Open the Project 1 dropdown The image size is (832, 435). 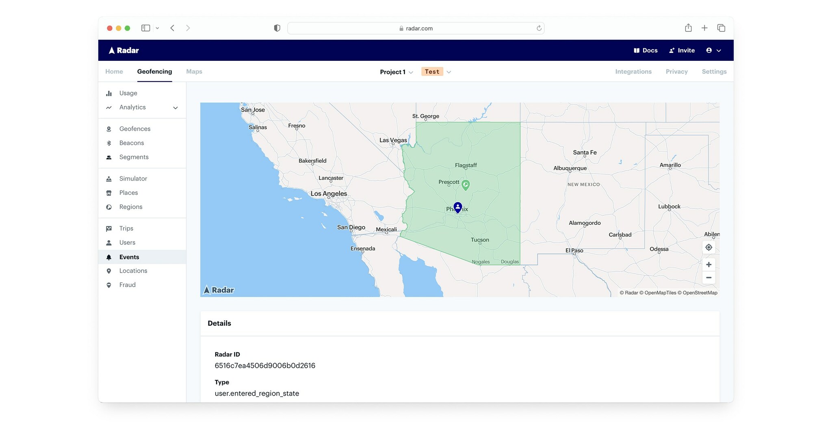pos(396,72)
